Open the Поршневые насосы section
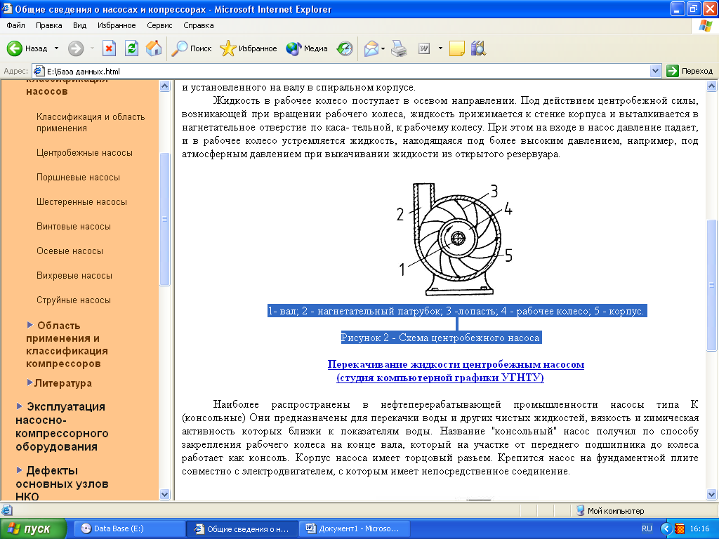The height and width of the screenshot is (539, 719). tap(78, 178)
